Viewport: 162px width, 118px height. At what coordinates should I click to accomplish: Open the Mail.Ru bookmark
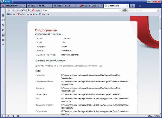(x=10, y=14)
